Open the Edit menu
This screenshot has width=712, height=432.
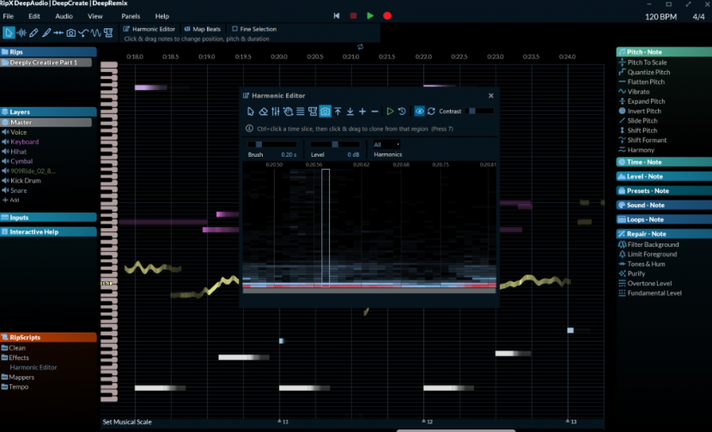point(34,16)
